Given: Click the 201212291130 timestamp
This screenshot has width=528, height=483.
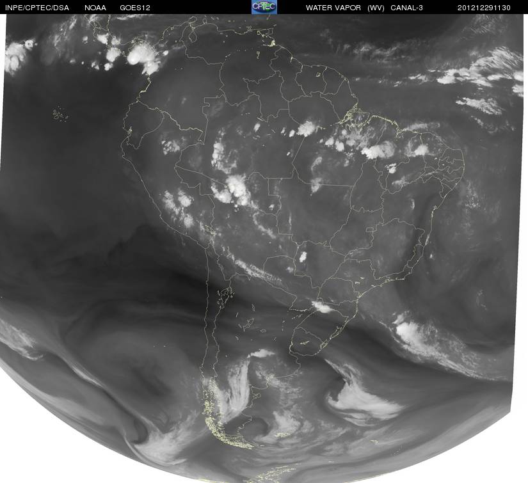Looking at the screenshot, I should pos(484,8).
